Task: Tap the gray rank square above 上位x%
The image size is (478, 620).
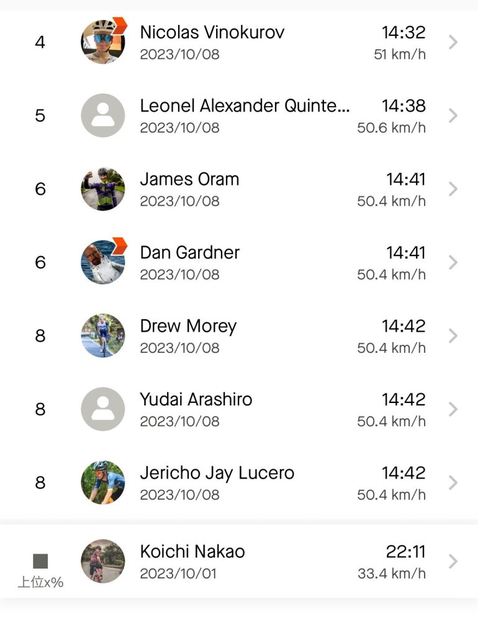Action: [40, 561]
